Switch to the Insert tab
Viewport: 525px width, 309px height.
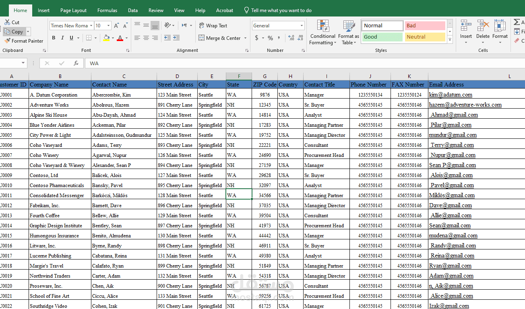[44, 10]
